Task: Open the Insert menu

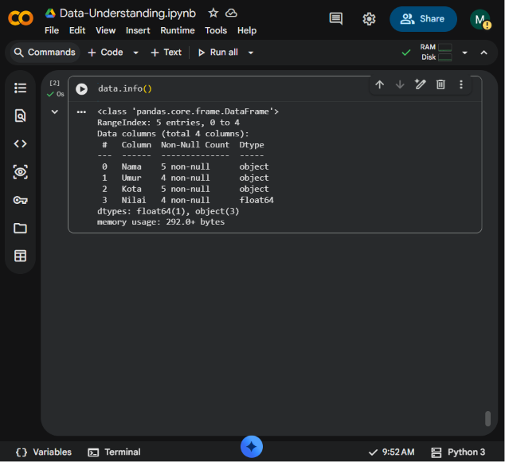Action: pos(138,30)
